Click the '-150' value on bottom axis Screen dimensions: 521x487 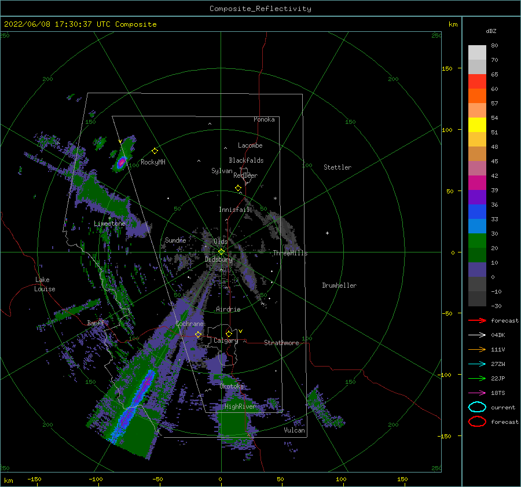[34, 479]
